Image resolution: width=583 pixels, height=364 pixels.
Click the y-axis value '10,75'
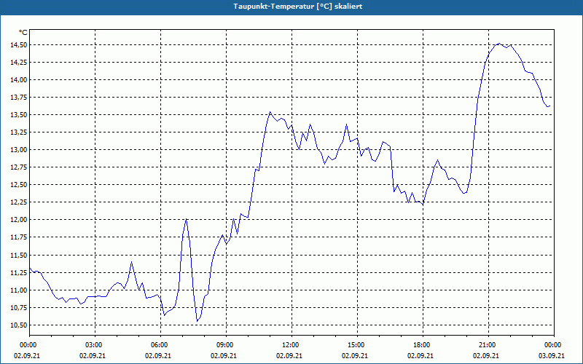point(20,307)
